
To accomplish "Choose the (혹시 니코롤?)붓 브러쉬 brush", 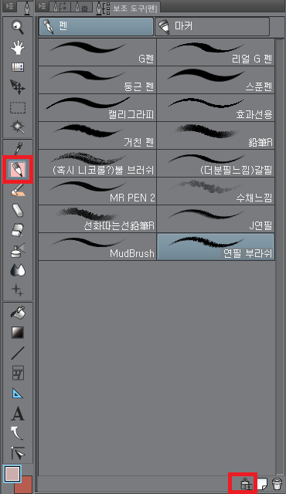I will click(x=97, y=163).
